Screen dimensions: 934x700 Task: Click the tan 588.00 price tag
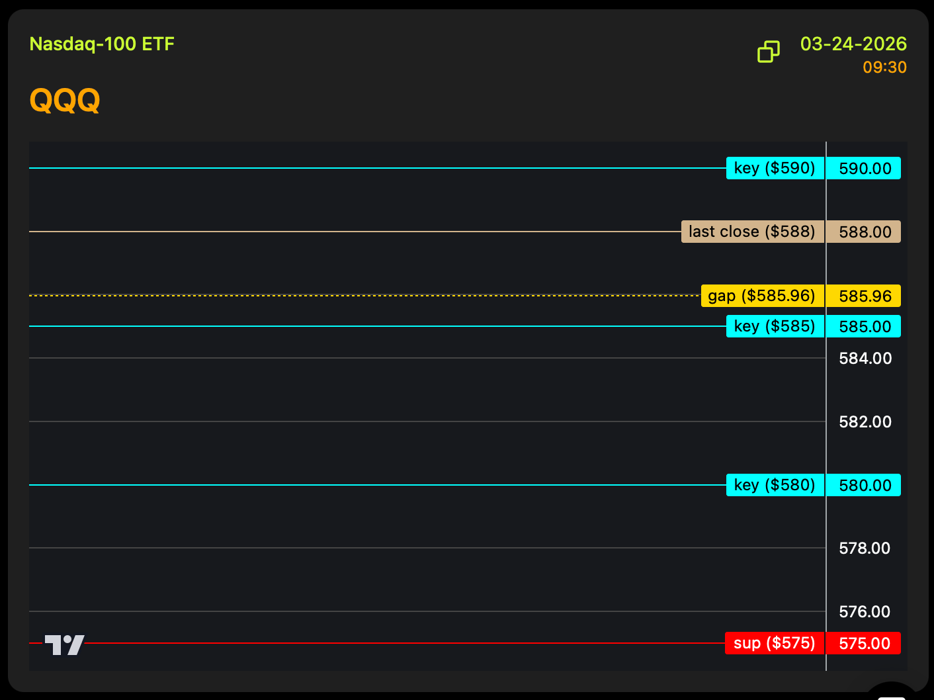pos(865,232)
